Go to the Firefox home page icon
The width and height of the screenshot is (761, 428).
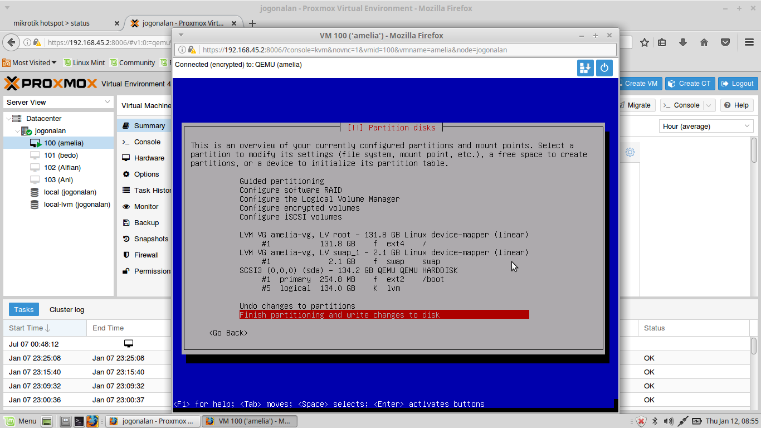pos(704,42)
